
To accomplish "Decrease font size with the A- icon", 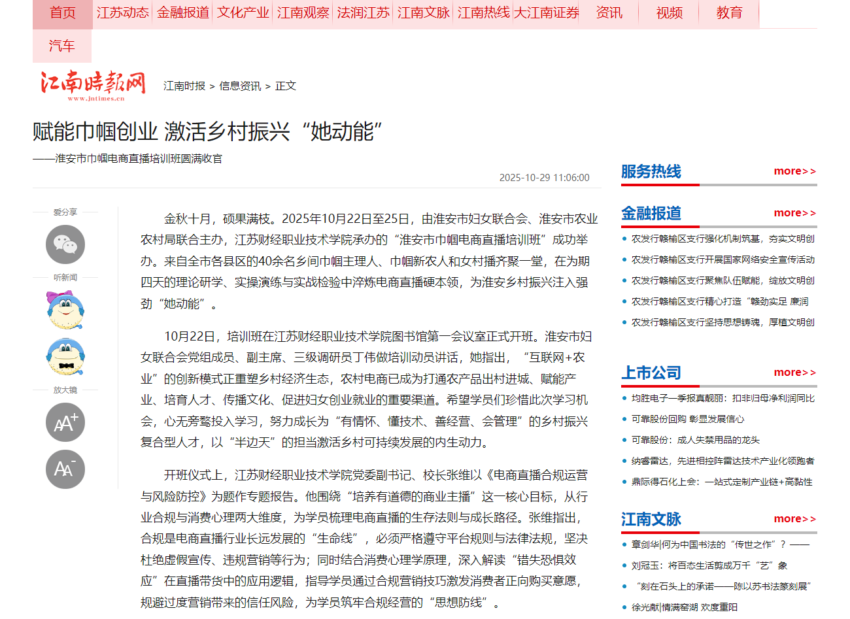I will 65,469.
